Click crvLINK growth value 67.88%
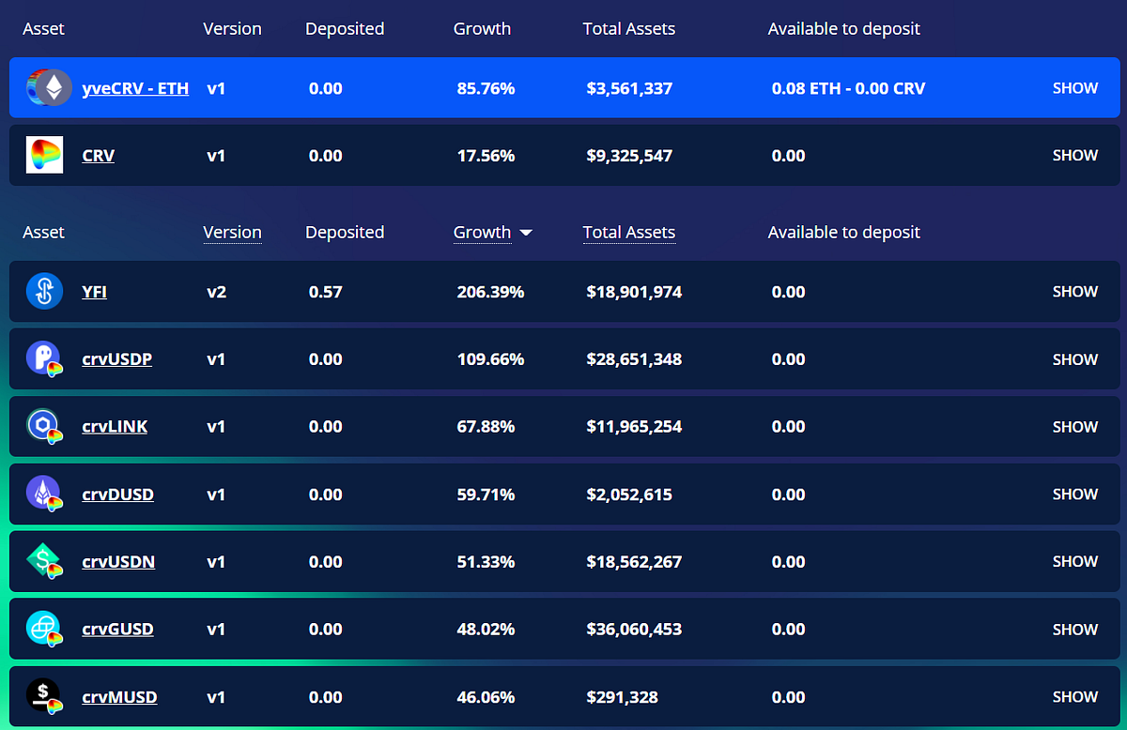 pos(485,427)
